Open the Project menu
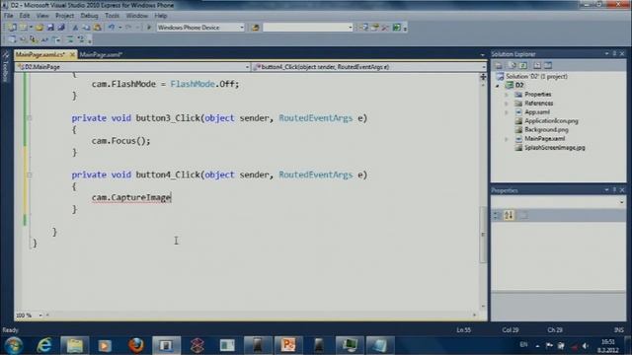This screenshot has height=355, width=632. (x=64, y=16)
